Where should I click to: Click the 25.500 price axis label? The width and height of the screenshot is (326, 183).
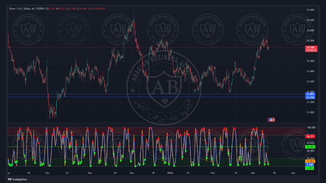click(310, 20)
